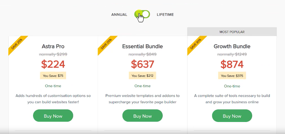Click the Astra Pro plan title
This screenshot has width=285, height=134.
[x=53, y=46]
